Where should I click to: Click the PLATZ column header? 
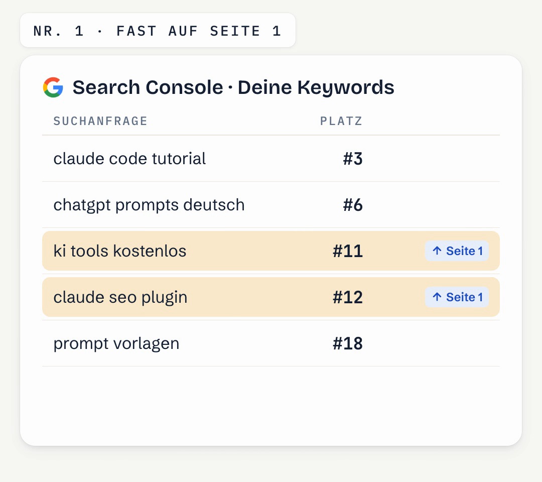tap(341, 121)
